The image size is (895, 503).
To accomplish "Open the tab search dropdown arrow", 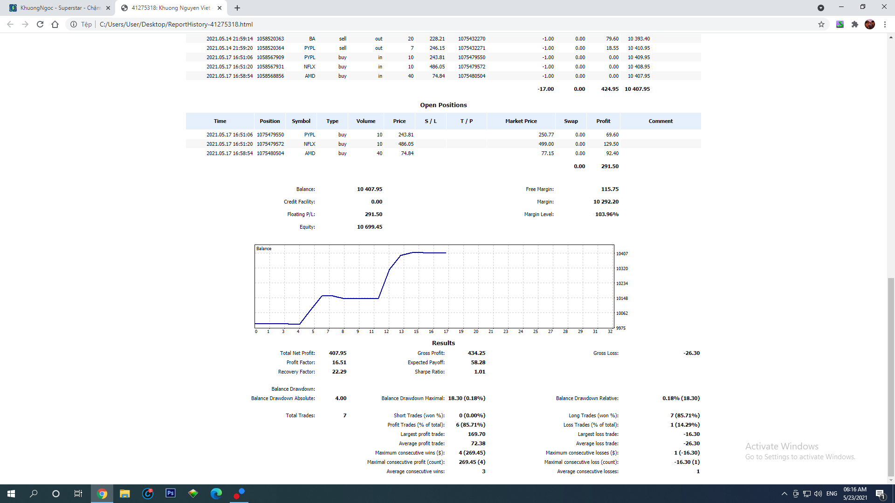I will click(821, 8).
